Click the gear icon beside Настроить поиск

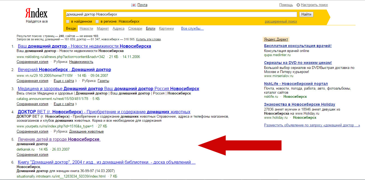pyautogui.click(x=298, y=5)
